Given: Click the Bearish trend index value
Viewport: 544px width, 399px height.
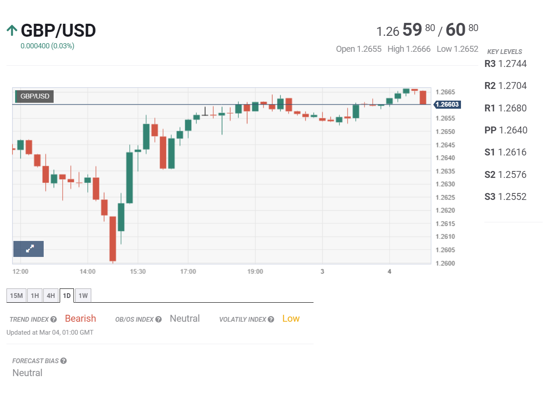Looking at the screenshot, I should pos(80,319).
